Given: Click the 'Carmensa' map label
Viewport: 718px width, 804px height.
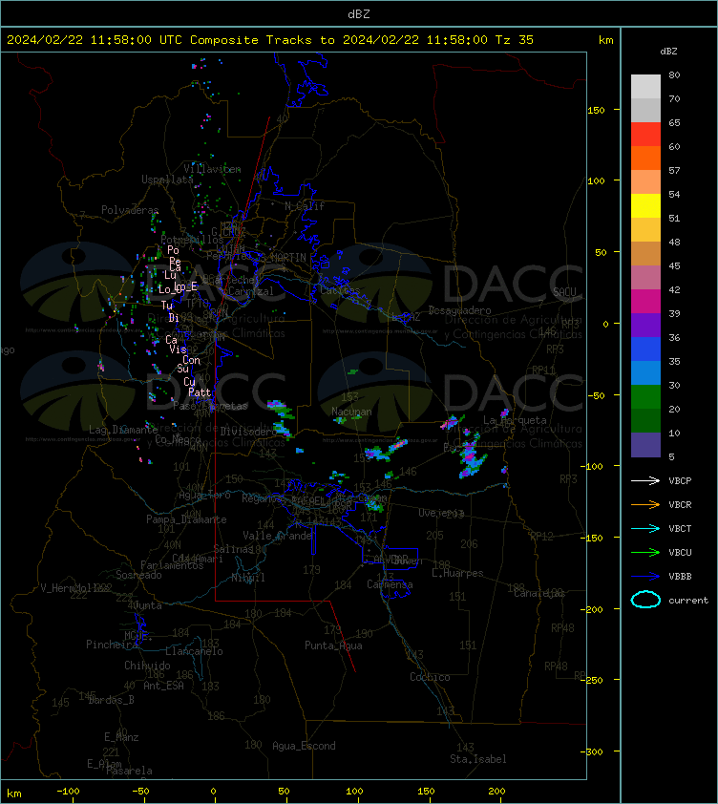Looking at the screenshot, I should [x=390, y=584].
